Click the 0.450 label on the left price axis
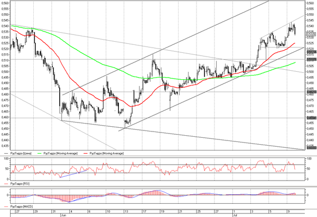317x217 pixels. point(5,129)
